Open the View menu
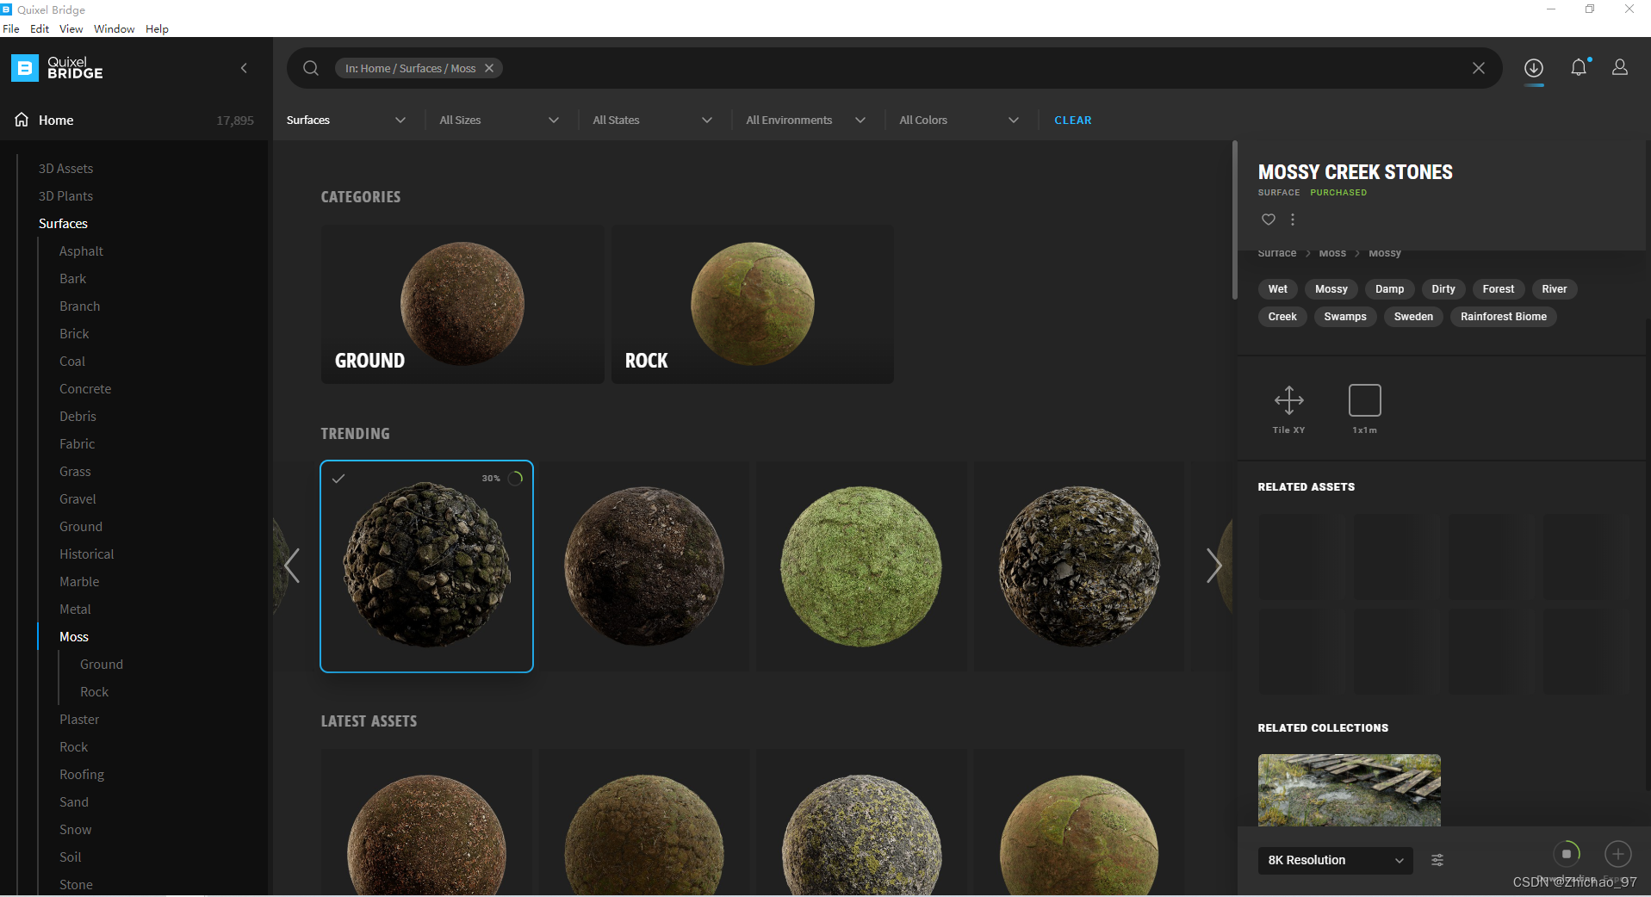This screenshot has height=897, width=1651. click(71, 28)
